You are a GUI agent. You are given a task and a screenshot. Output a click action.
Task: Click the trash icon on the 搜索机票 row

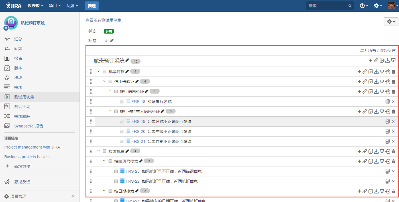click(394, 151)
